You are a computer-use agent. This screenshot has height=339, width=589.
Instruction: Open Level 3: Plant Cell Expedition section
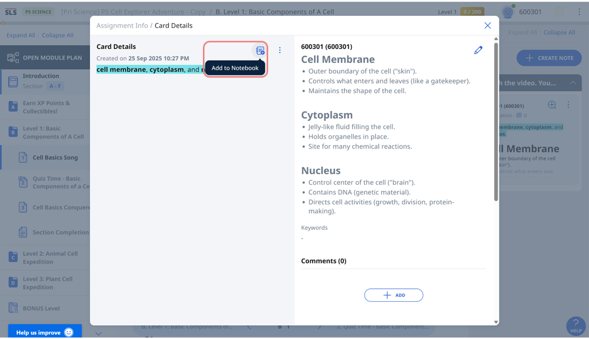tap(47, 283)
